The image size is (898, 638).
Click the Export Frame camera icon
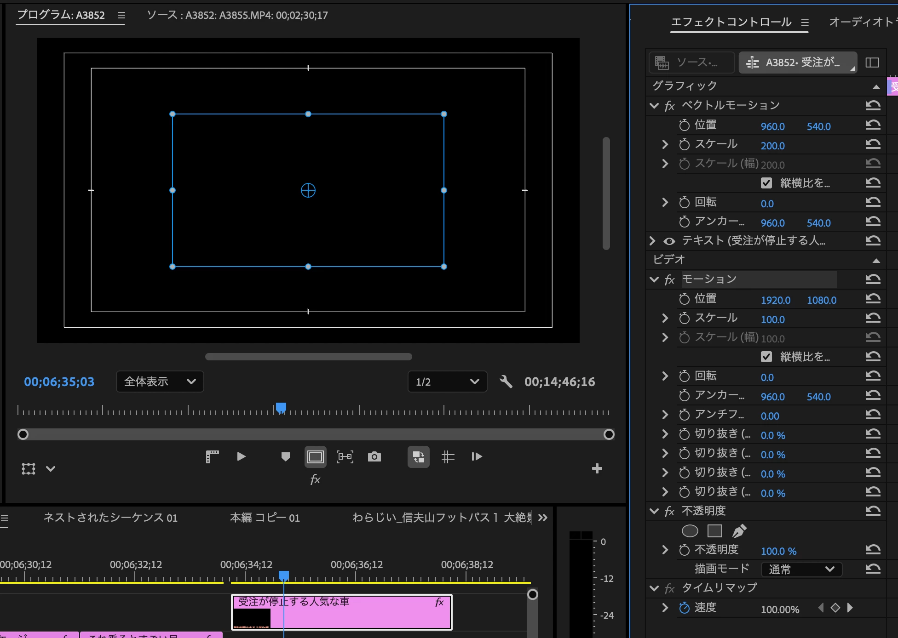click(x=374, y=456)
